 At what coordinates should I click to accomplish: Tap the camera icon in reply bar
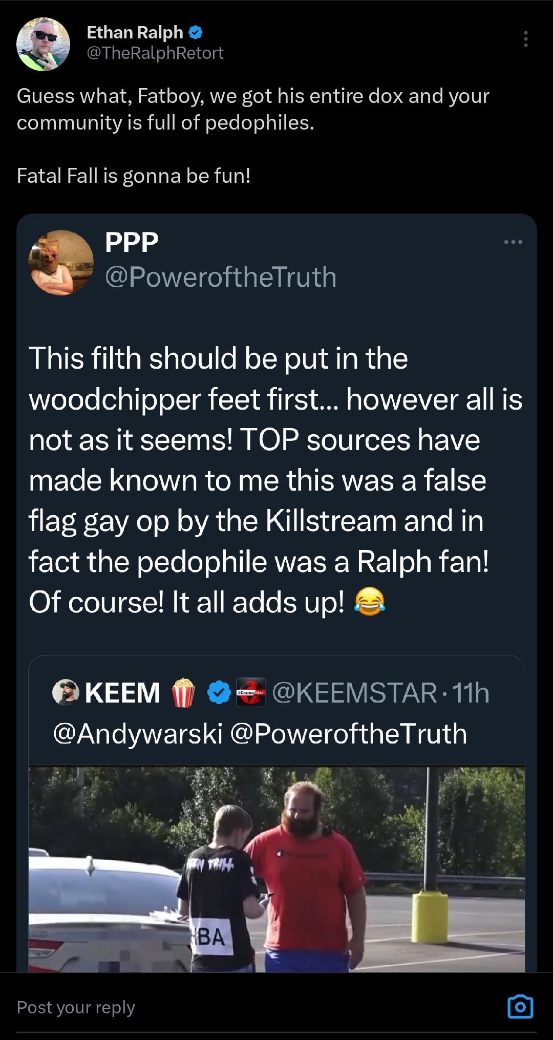point(520,1007)
